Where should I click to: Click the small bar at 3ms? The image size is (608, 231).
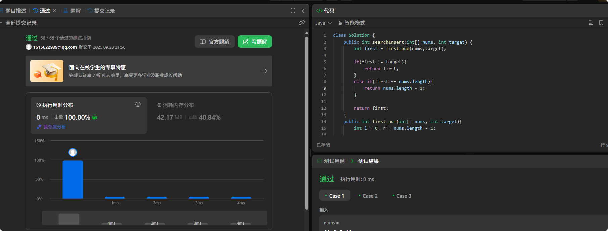pyautogui.click(x=199, y=198)
